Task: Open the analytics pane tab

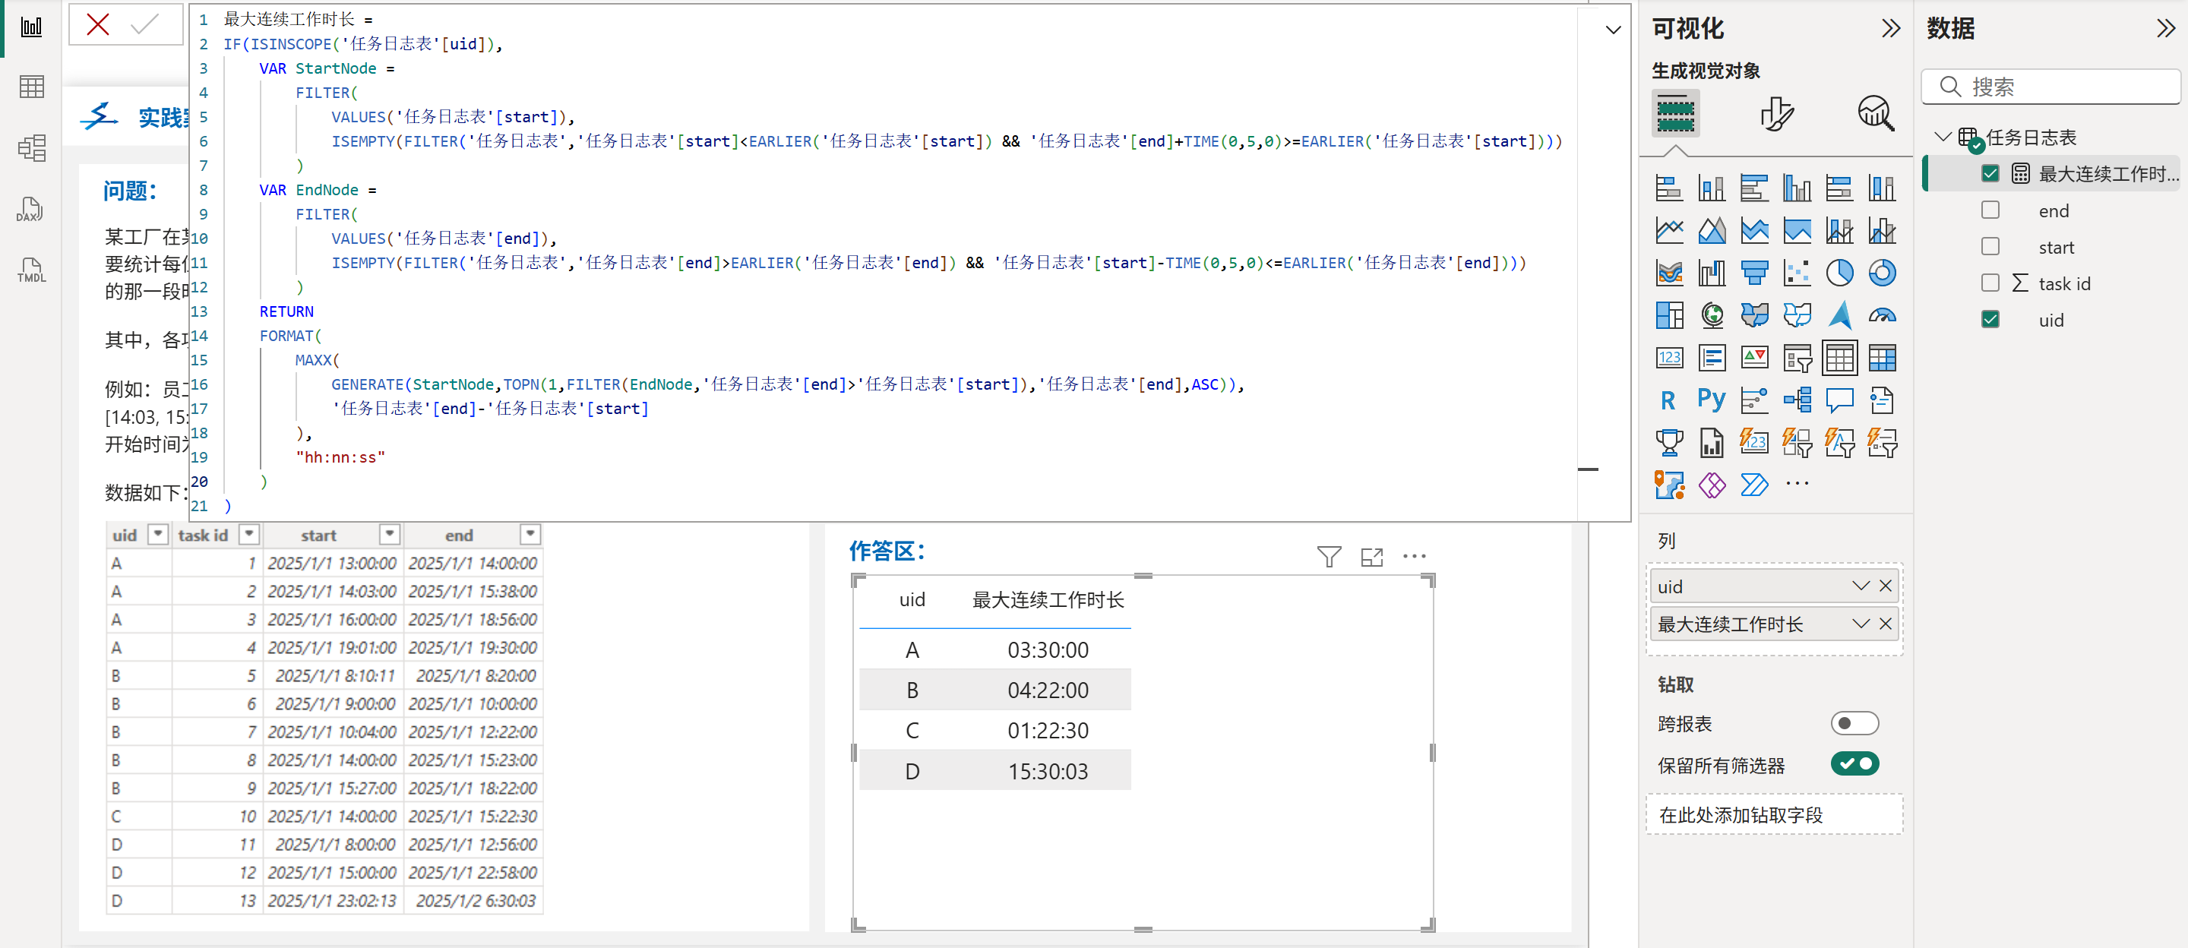Action: pos(1876,113)
